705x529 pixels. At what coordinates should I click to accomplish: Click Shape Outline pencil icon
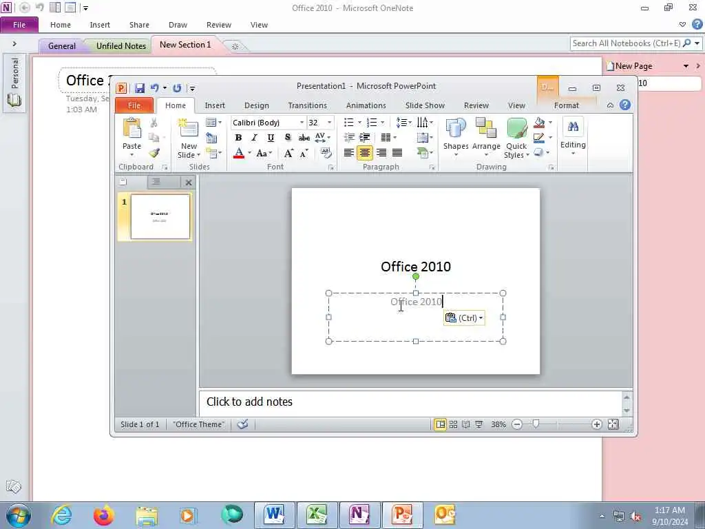[538, 138]
